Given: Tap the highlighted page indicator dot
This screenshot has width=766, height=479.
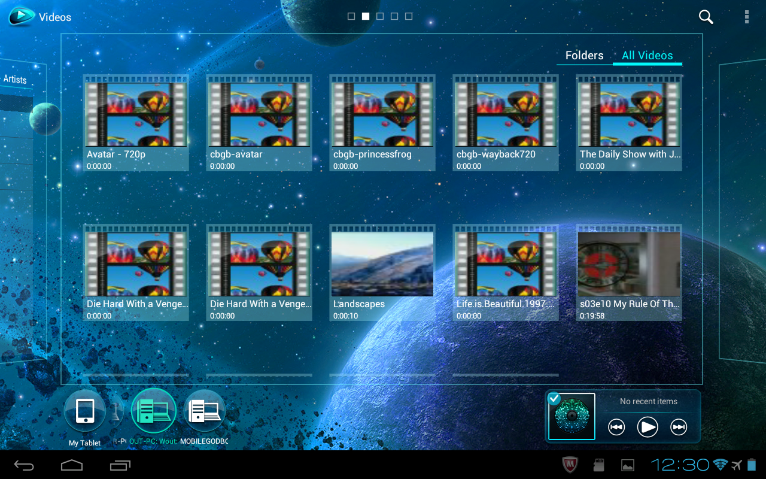Looking at the screenshot, I should (x=366, y=16).
